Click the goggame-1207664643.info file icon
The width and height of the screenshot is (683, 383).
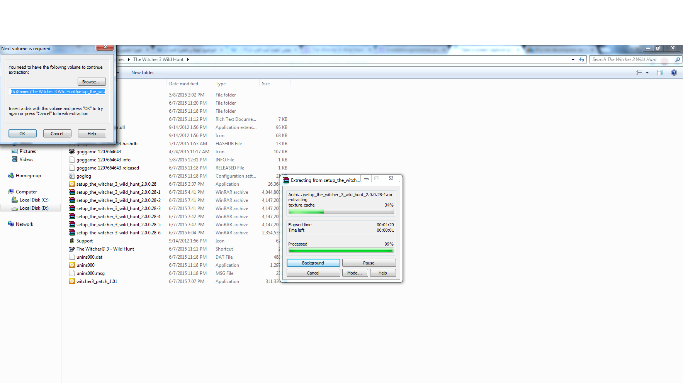72,160
